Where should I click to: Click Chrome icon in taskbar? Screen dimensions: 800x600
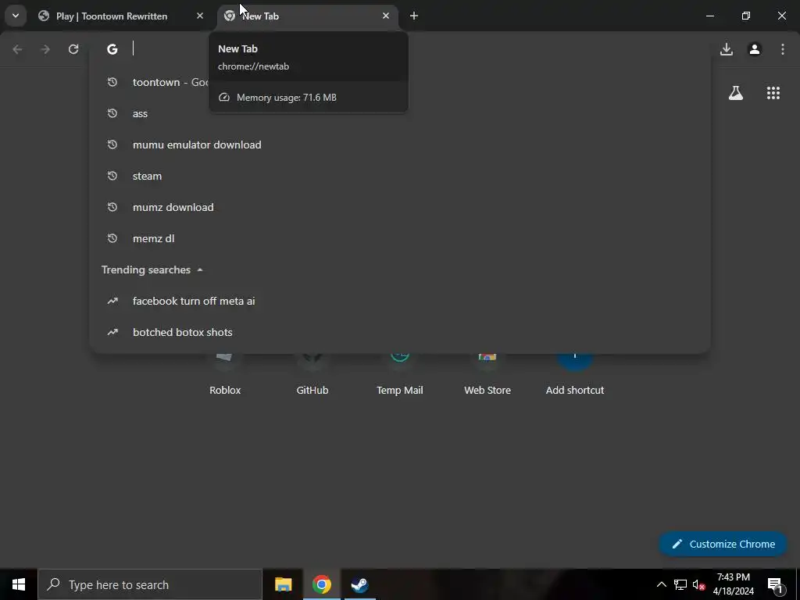[x=321, y=584]
